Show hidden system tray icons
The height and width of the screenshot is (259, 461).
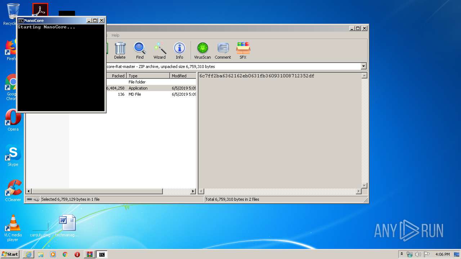pyautogui.click(x=402, y=254)
